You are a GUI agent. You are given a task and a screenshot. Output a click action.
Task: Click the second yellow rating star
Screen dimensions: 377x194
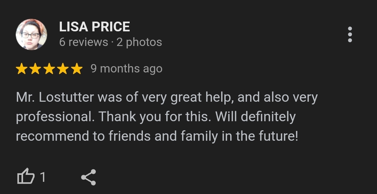35,69
